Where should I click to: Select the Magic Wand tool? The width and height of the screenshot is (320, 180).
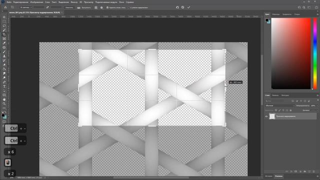4,30
